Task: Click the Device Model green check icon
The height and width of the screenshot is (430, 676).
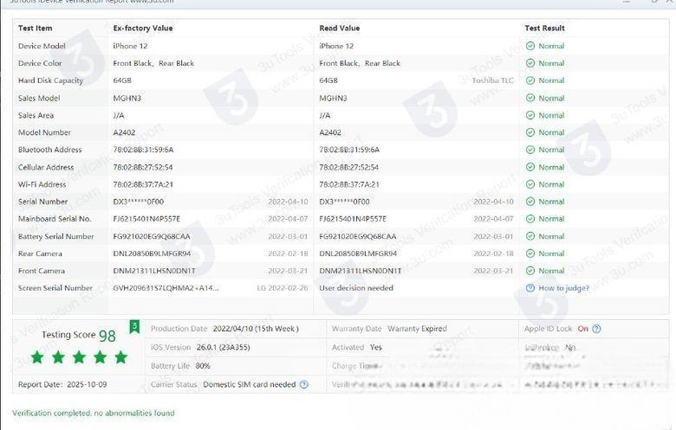Action: click(x=530, y=46)
